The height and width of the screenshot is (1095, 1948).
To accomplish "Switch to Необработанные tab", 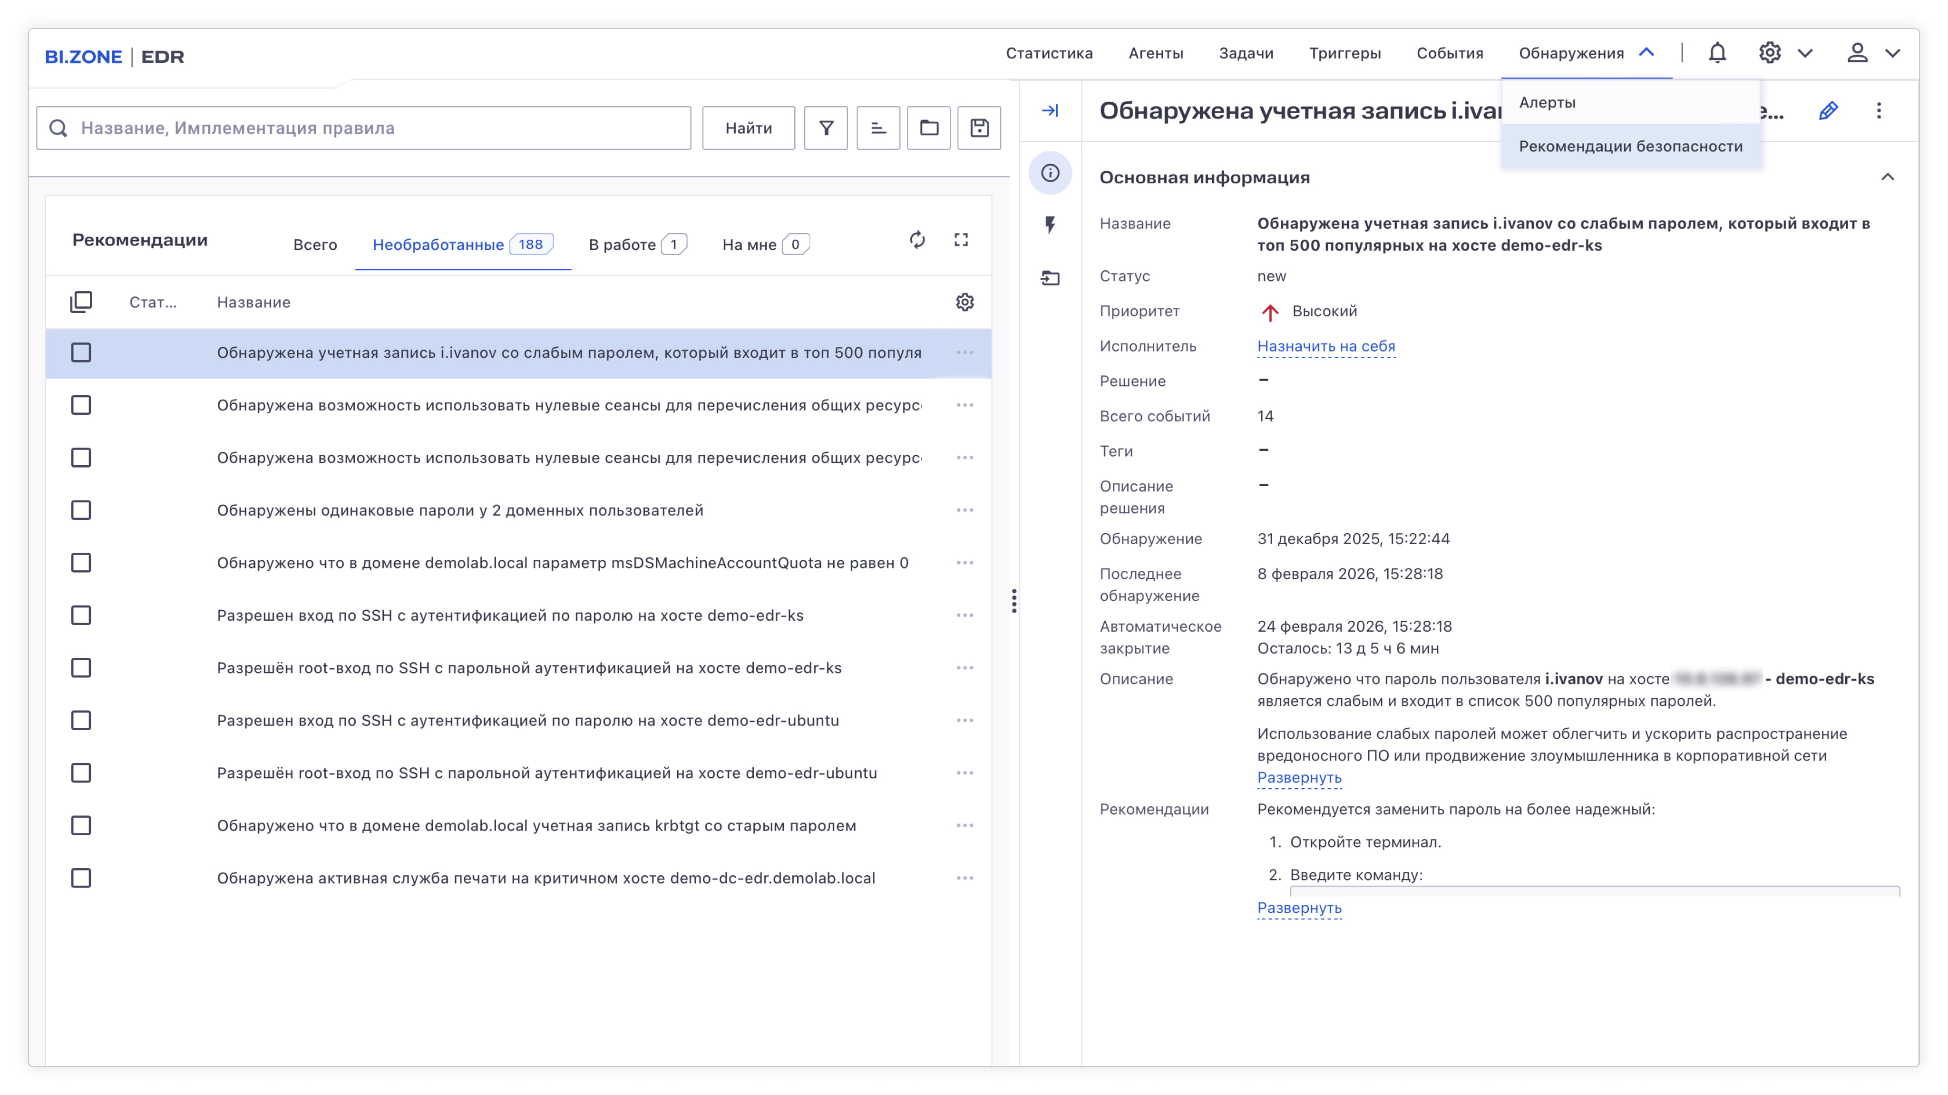I will click(x=463, y=244).
